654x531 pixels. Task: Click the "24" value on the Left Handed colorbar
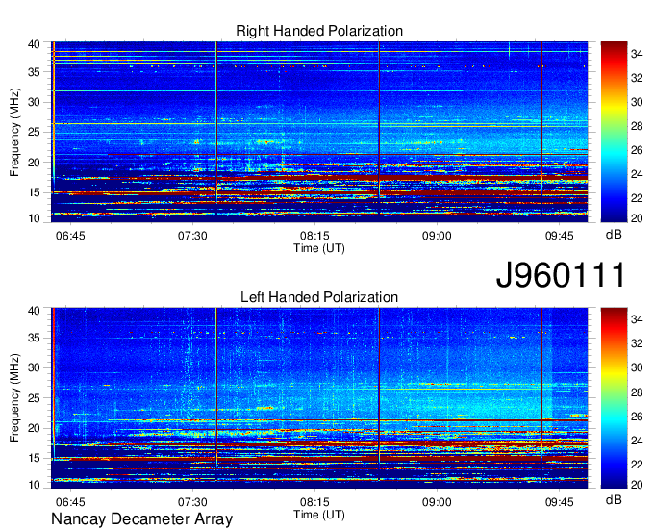[637, 441]
